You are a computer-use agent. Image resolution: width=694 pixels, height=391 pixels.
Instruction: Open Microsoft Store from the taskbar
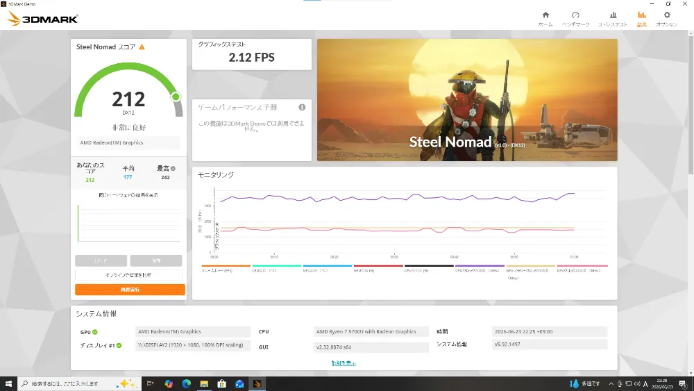[222, 383]
